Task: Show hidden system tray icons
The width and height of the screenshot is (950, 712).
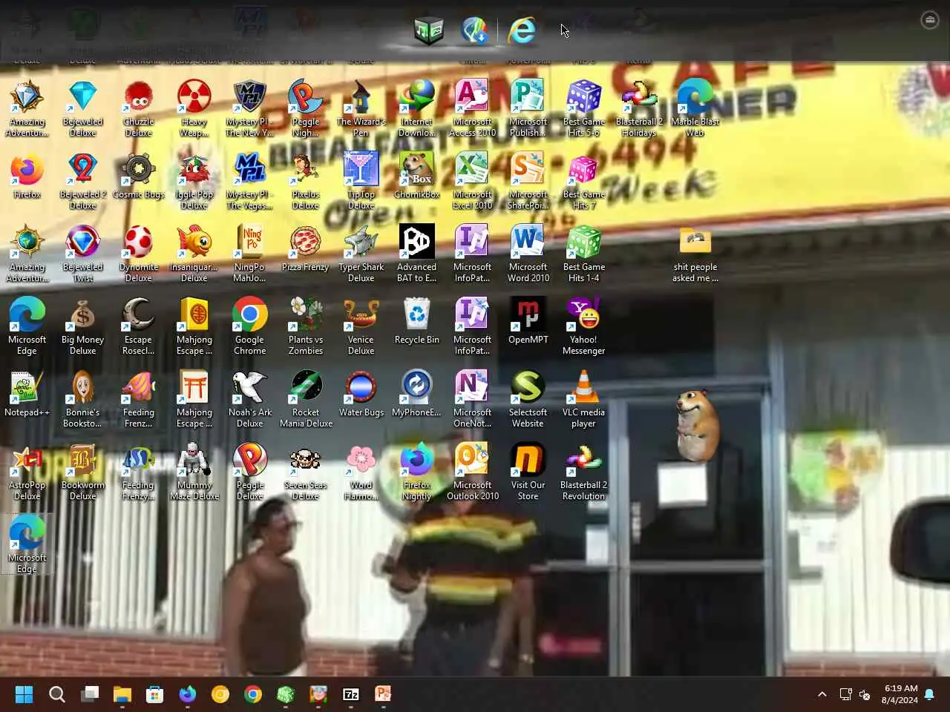Action: coord(822,694)
